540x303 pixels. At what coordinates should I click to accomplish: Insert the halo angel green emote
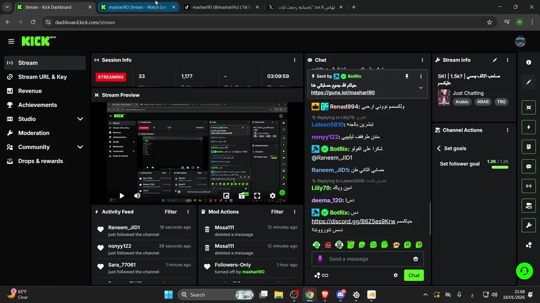tap(351, 245)
